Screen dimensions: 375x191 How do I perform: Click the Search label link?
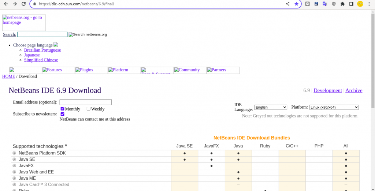click(x=10, y=34)
